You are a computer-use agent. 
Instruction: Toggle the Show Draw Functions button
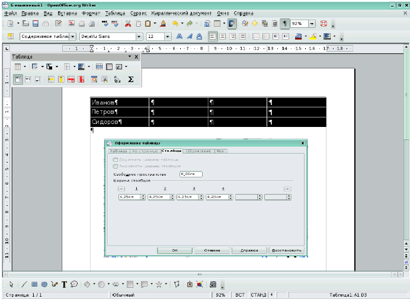point(232,24)
